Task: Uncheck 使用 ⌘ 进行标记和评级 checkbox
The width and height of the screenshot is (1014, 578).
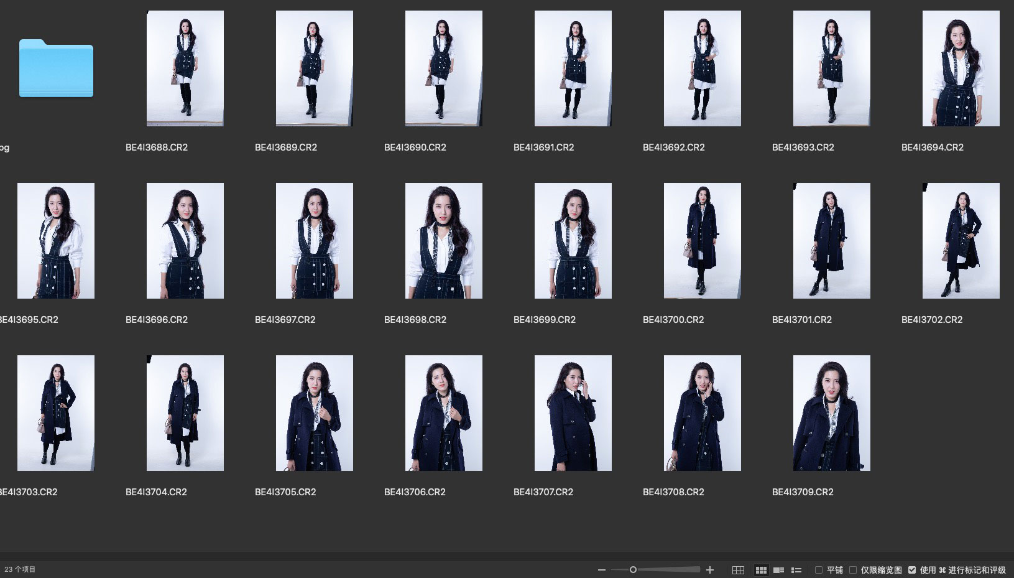Action: (x=912, y=570)
